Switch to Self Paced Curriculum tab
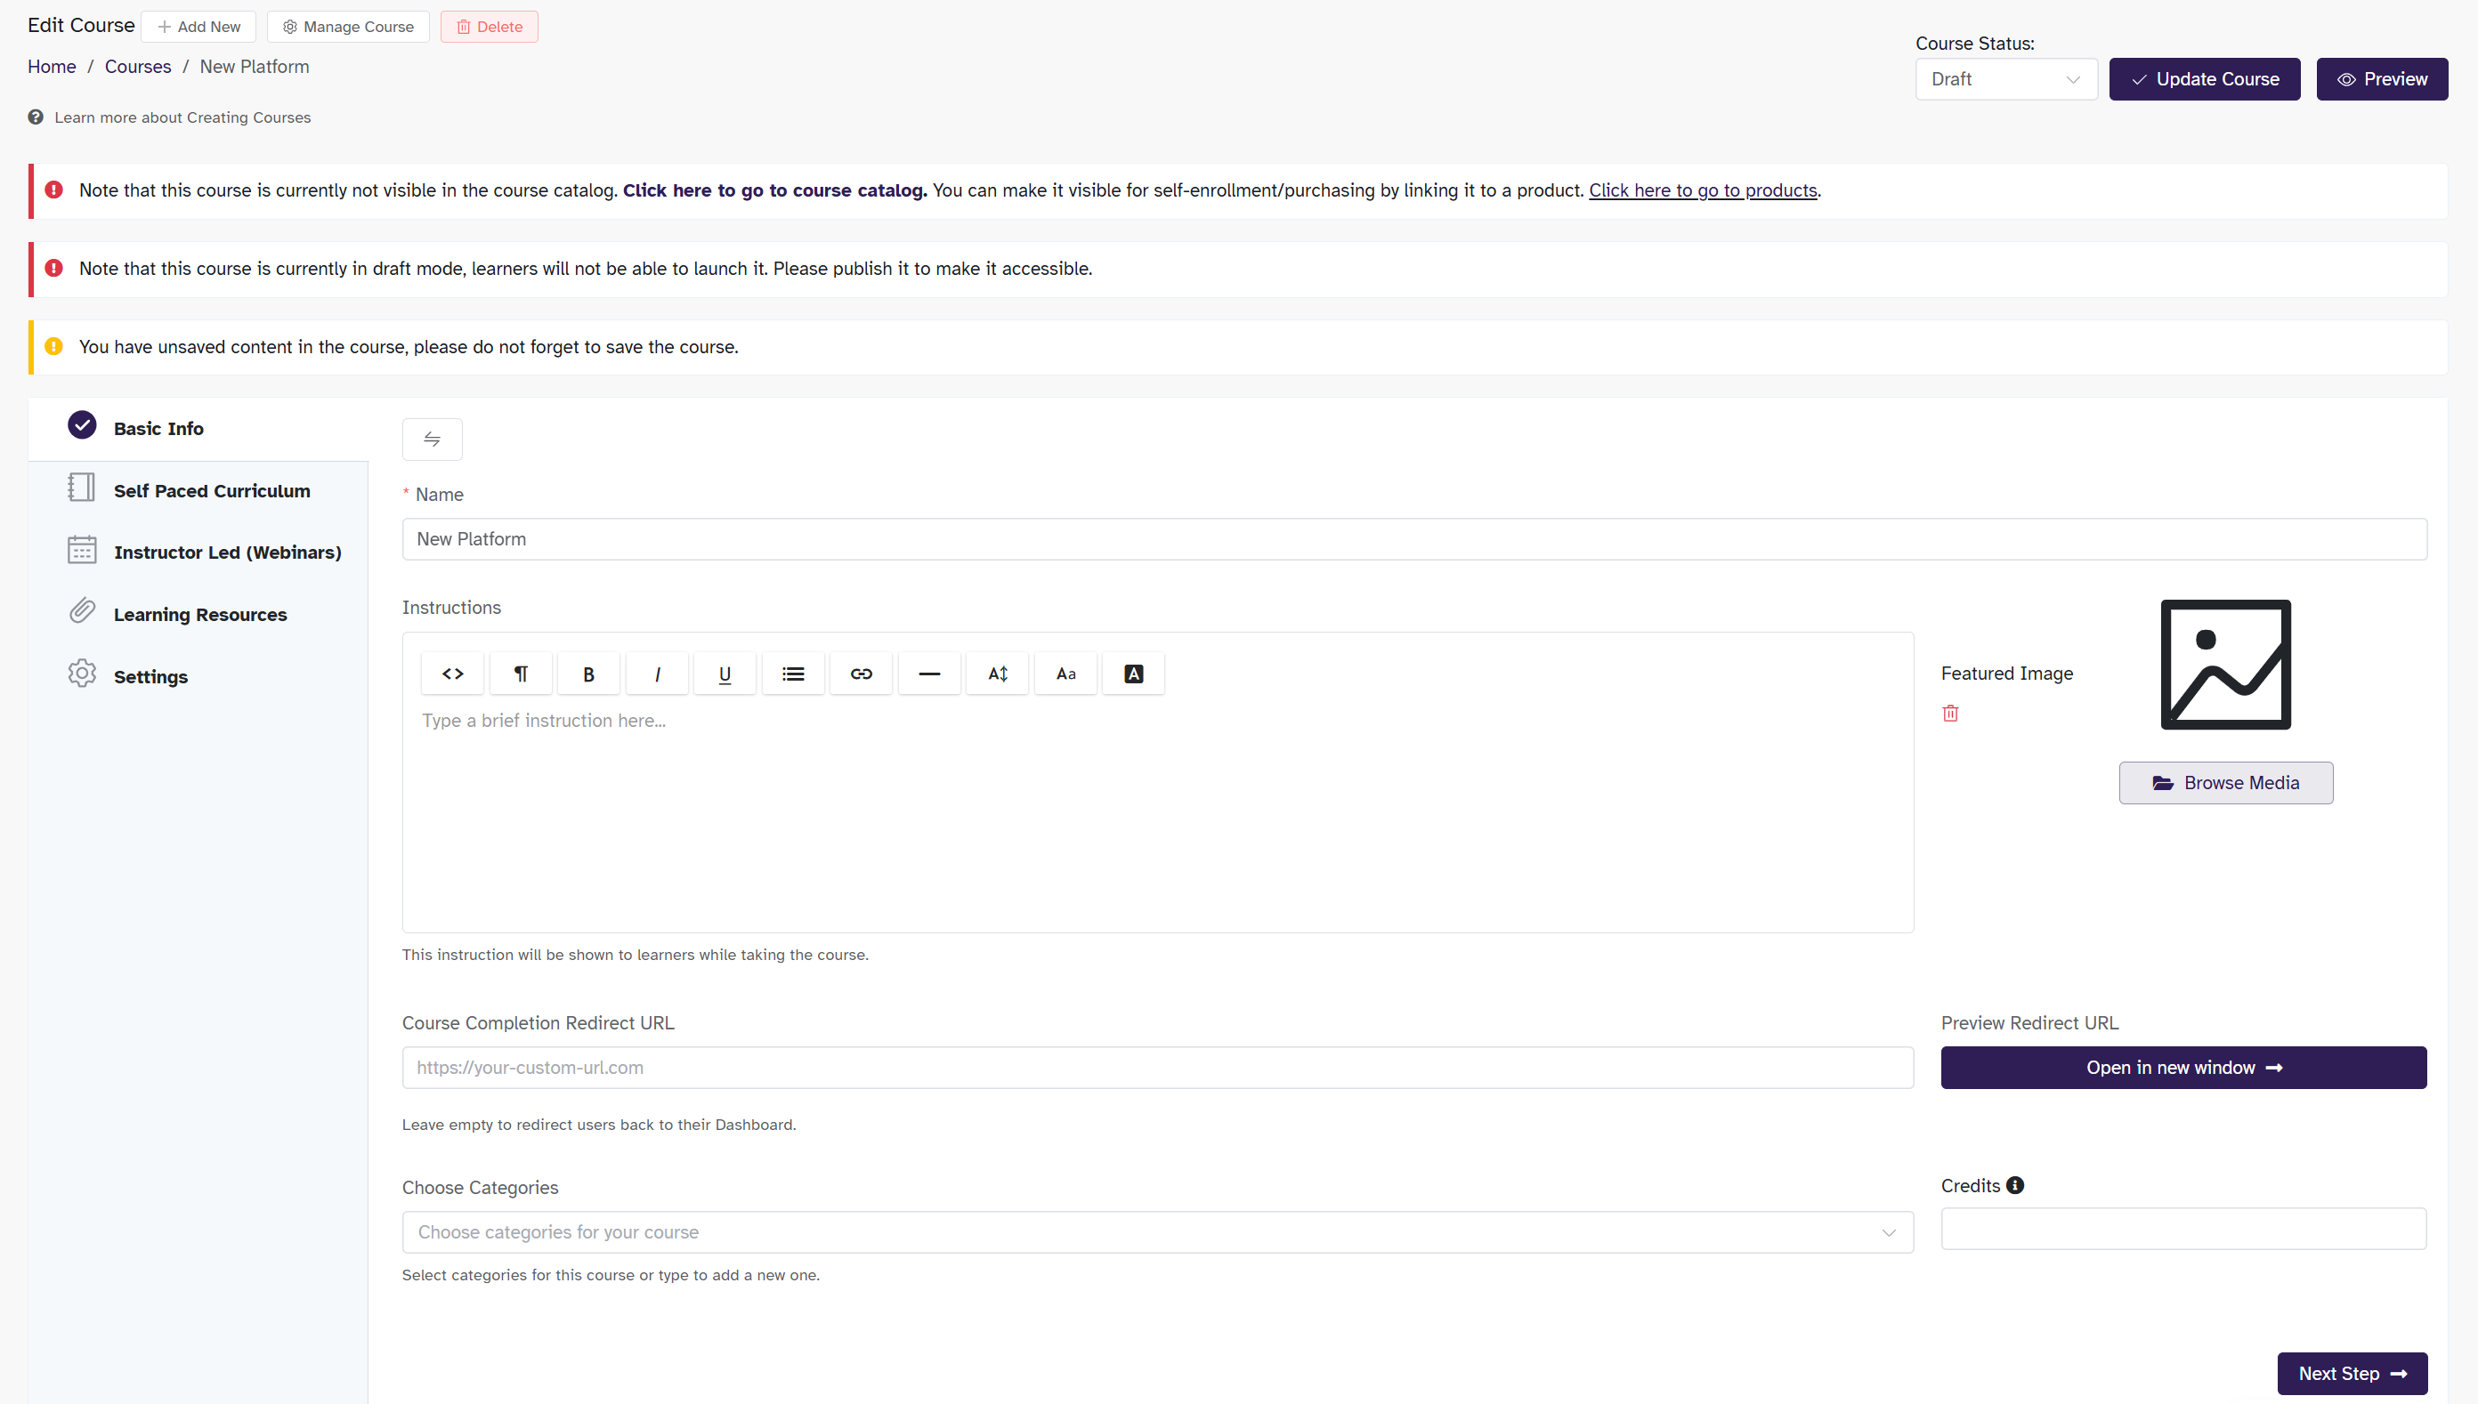Viewport: 2478px width, 1404px height. pyautogui.click(x=211, y=490)
